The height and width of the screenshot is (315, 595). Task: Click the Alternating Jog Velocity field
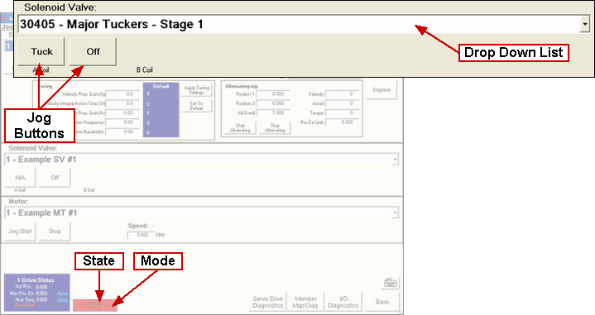(x=343, y=94)
